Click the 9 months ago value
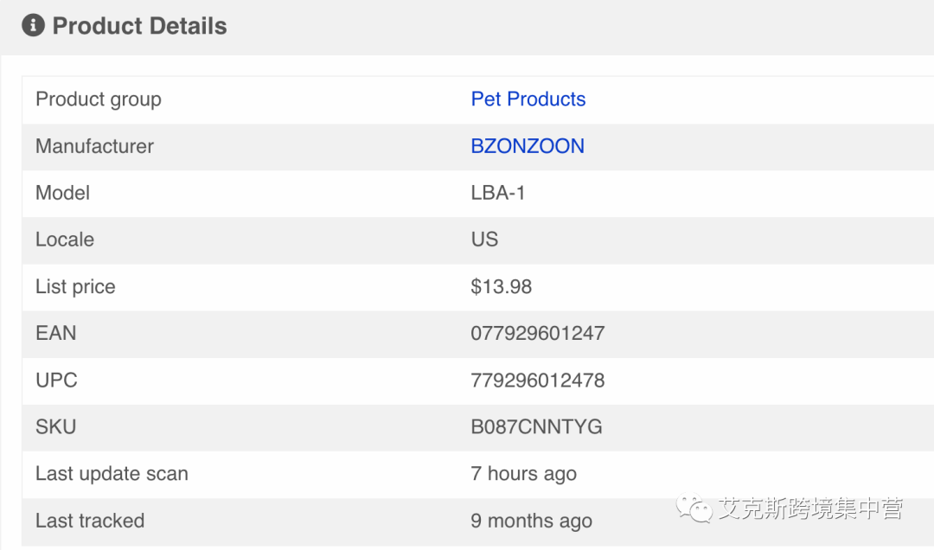Screen dimensions: 934x550 click(531, 521)
